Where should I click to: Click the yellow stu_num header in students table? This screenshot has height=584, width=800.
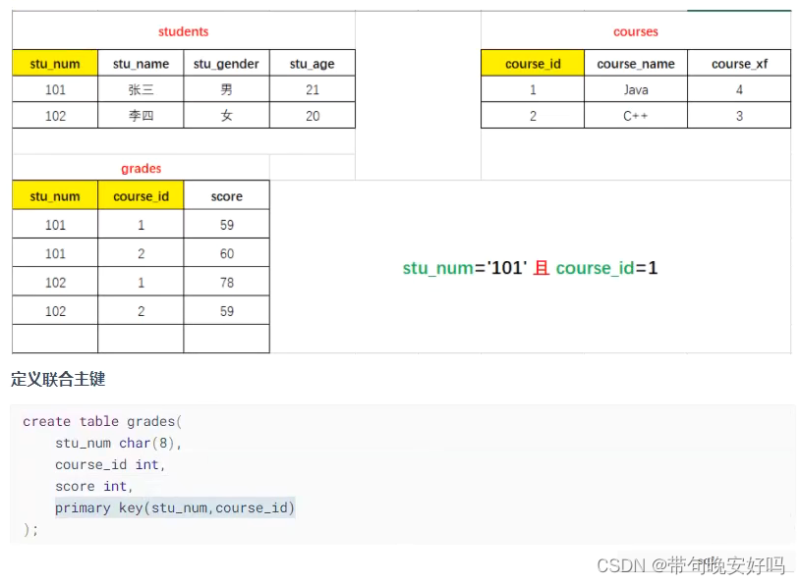click(x=55, y=63)
